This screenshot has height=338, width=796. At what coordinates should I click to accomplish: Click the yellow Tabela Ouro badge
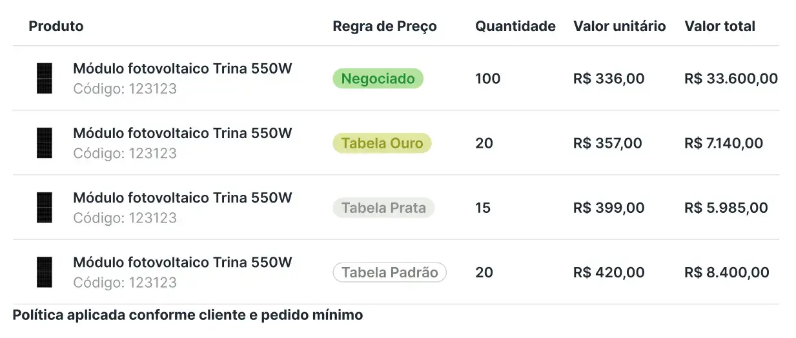point(382,143)
